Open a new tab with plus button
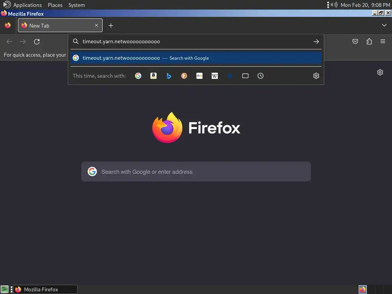Image resolution: width=392 pixels, height=294 pixels. (111, 26)
